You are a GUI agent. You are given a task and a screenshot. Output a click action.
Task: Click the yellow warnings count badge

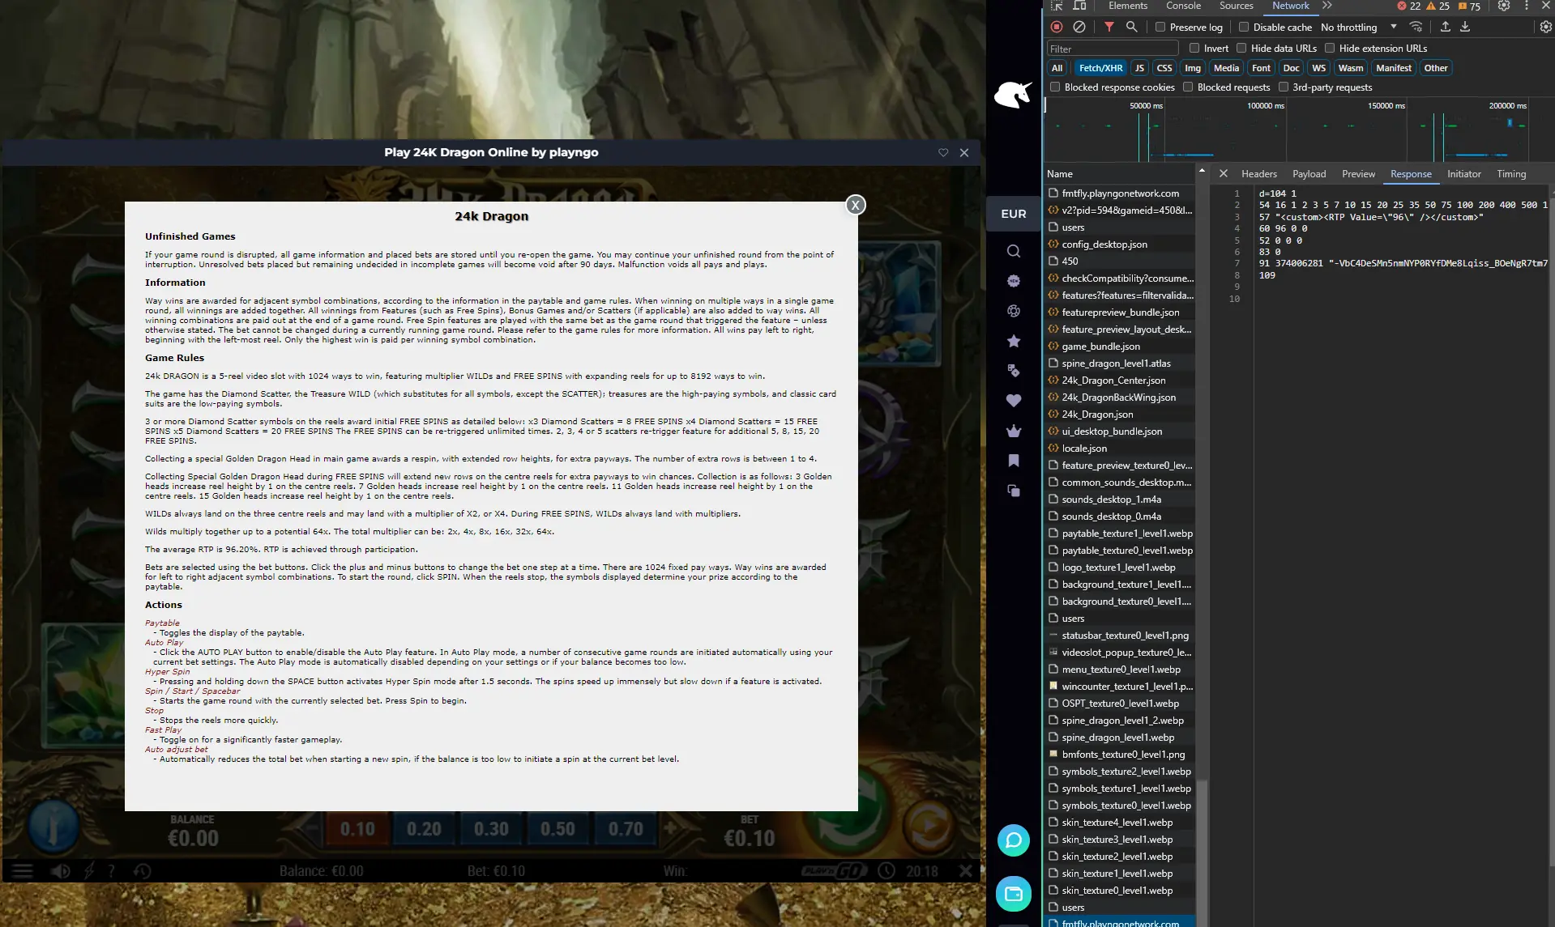pos(1438,6)
